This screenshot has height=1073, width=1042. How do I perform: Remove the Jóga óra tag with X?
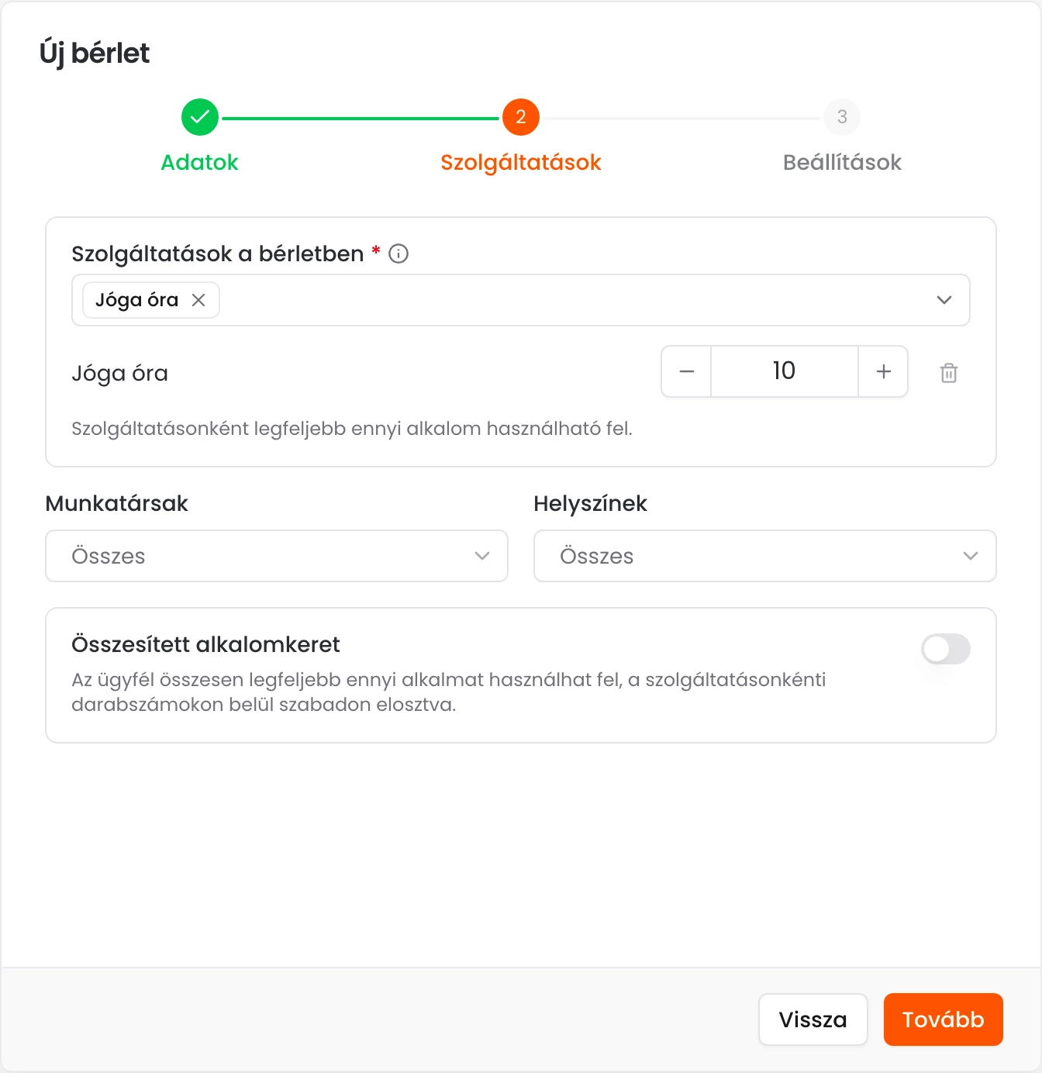tap(198, 300)
